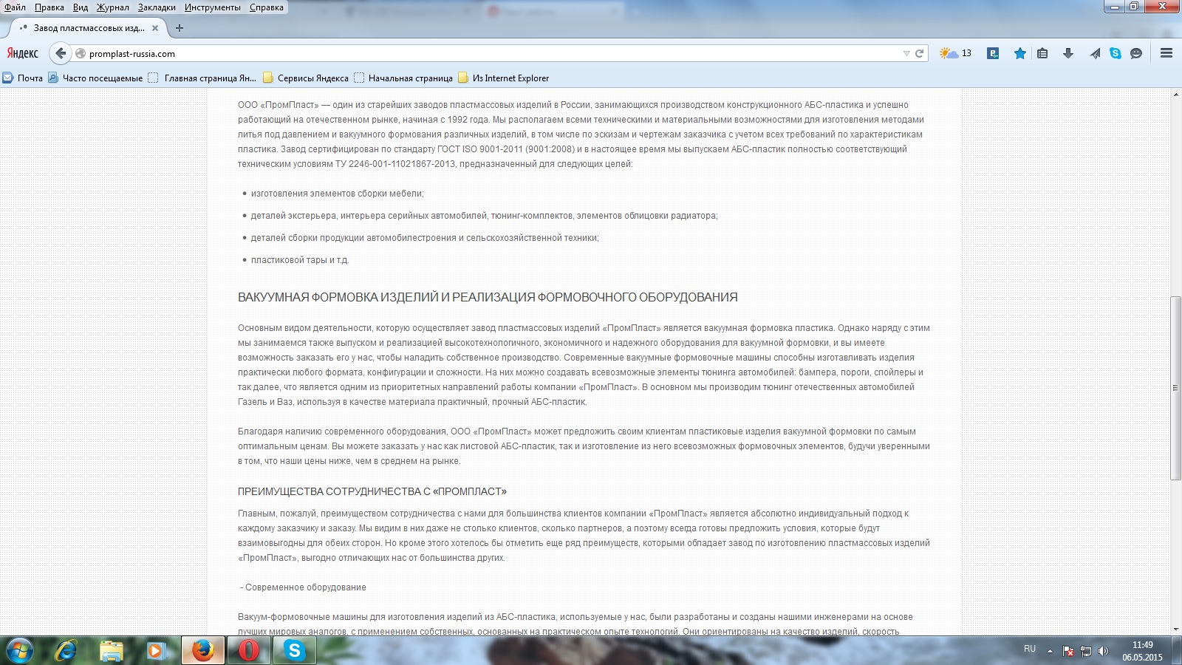Open the Начальная страница bookmark
The image size is (1182, 665).
click(403, 78)
